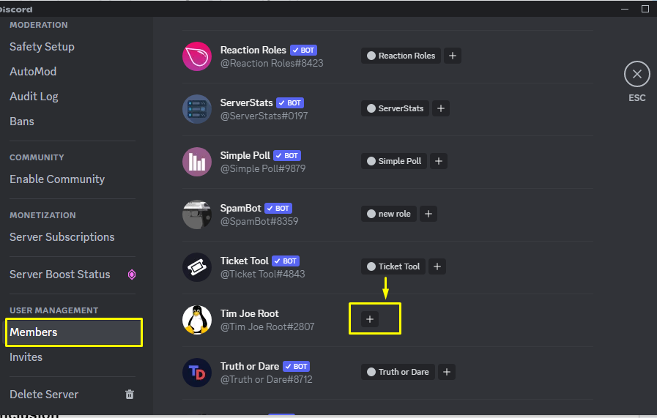Click the Simple Poll avatar
Image resolution: width=657 pixels, height=418 pixels.
click(x=197, y=162)
